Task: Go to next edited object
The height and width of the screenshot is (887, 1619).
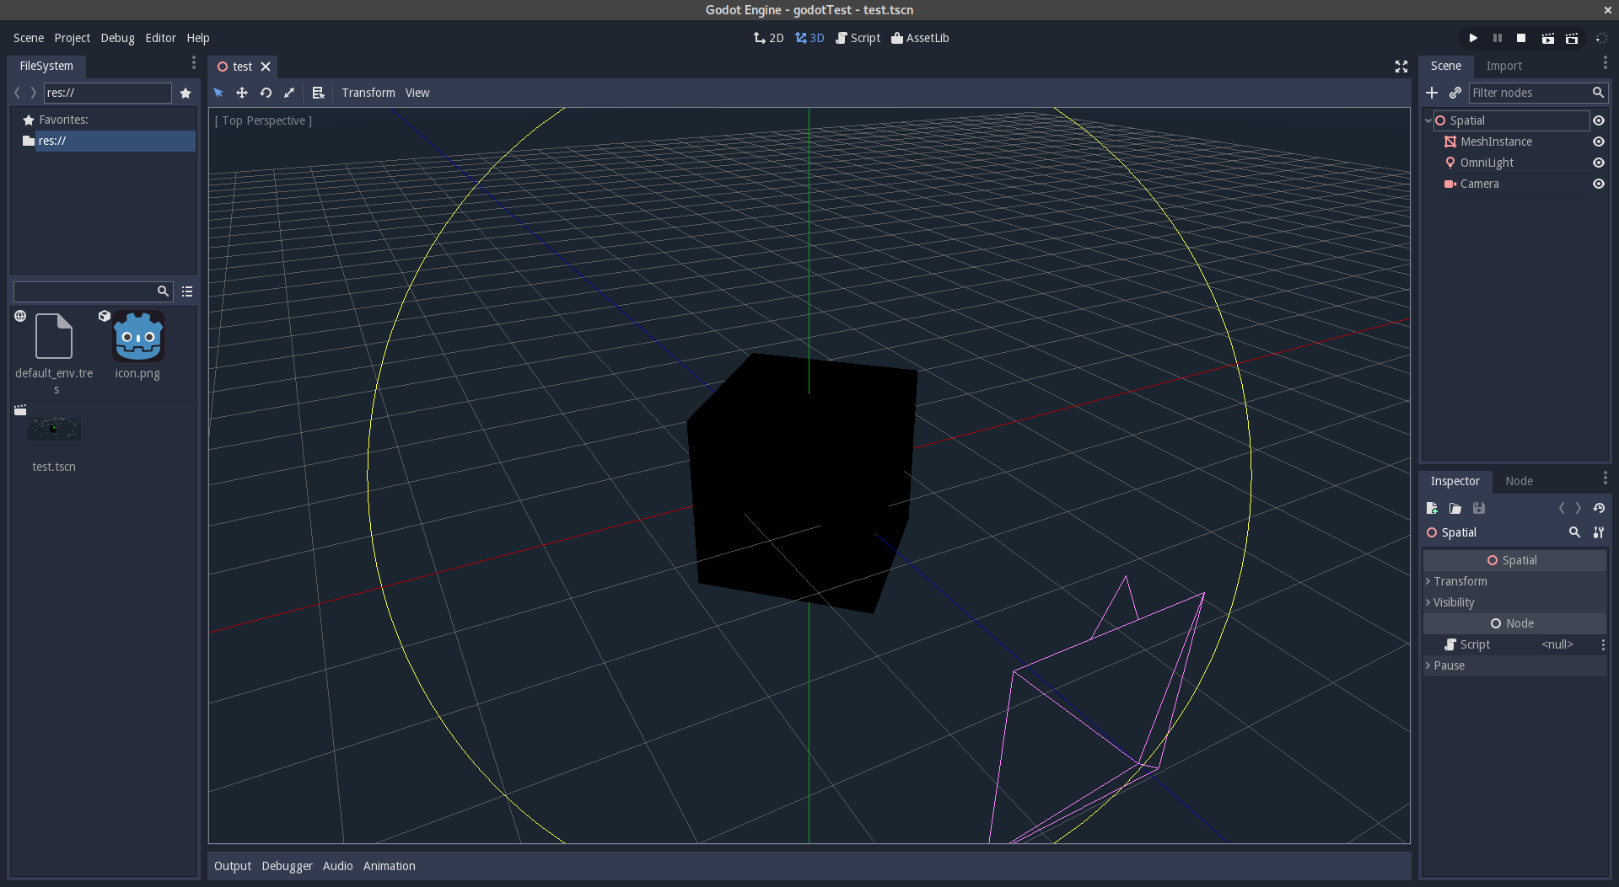Action: (x=1579, y=508)
